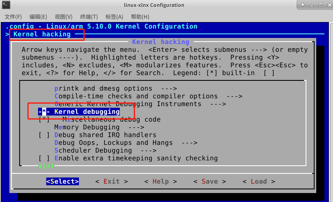Open the 终端(T) menu
Viewport: 333px width, 202px height.
click(x=89, y=17)
